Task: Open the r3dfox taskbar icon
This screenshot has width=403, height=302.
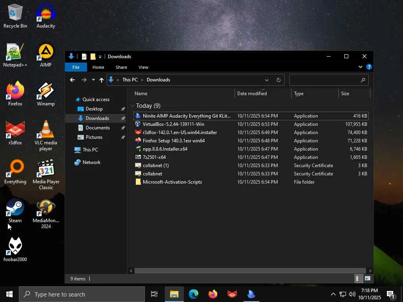Action: [232, 294]
